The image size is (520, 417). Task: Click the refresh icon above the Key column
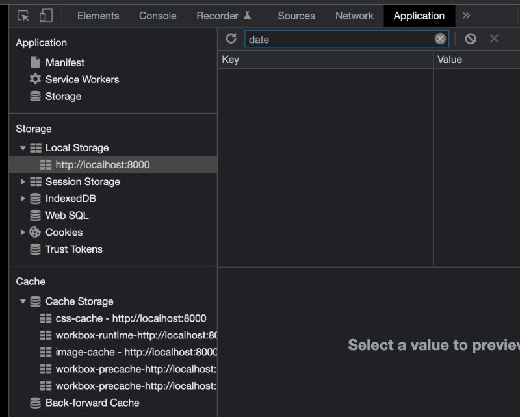click(232, 38)
